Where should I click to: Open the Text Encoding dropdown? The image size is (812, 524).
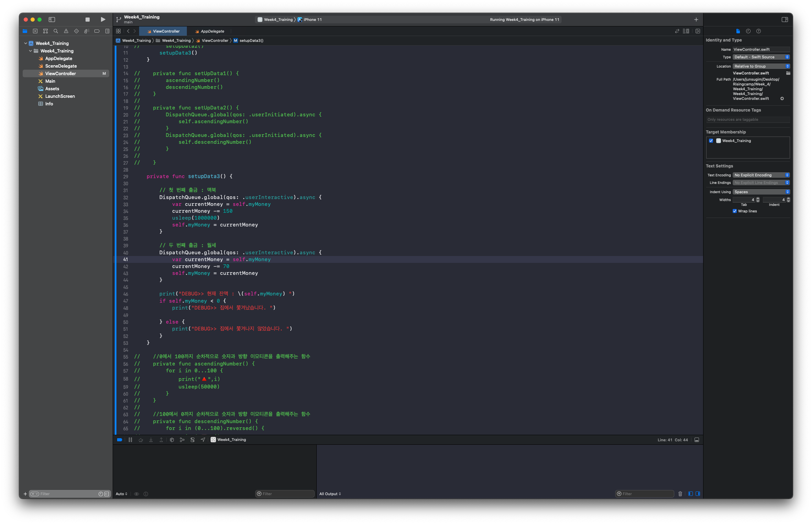[761, 175]
